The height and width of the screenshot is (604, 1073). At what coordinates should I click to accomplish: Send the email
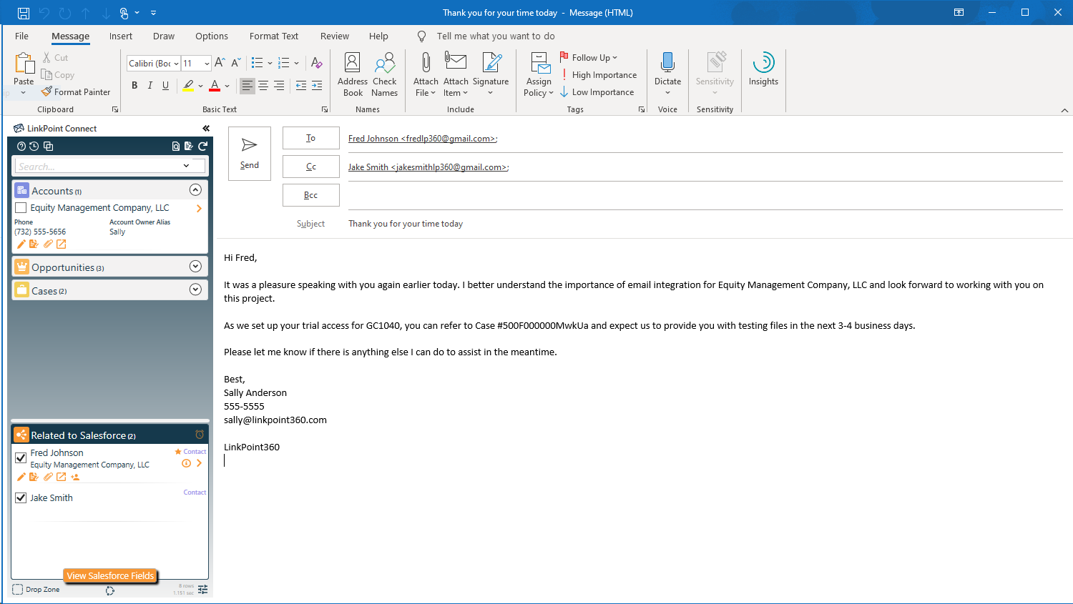coord(250,154)
